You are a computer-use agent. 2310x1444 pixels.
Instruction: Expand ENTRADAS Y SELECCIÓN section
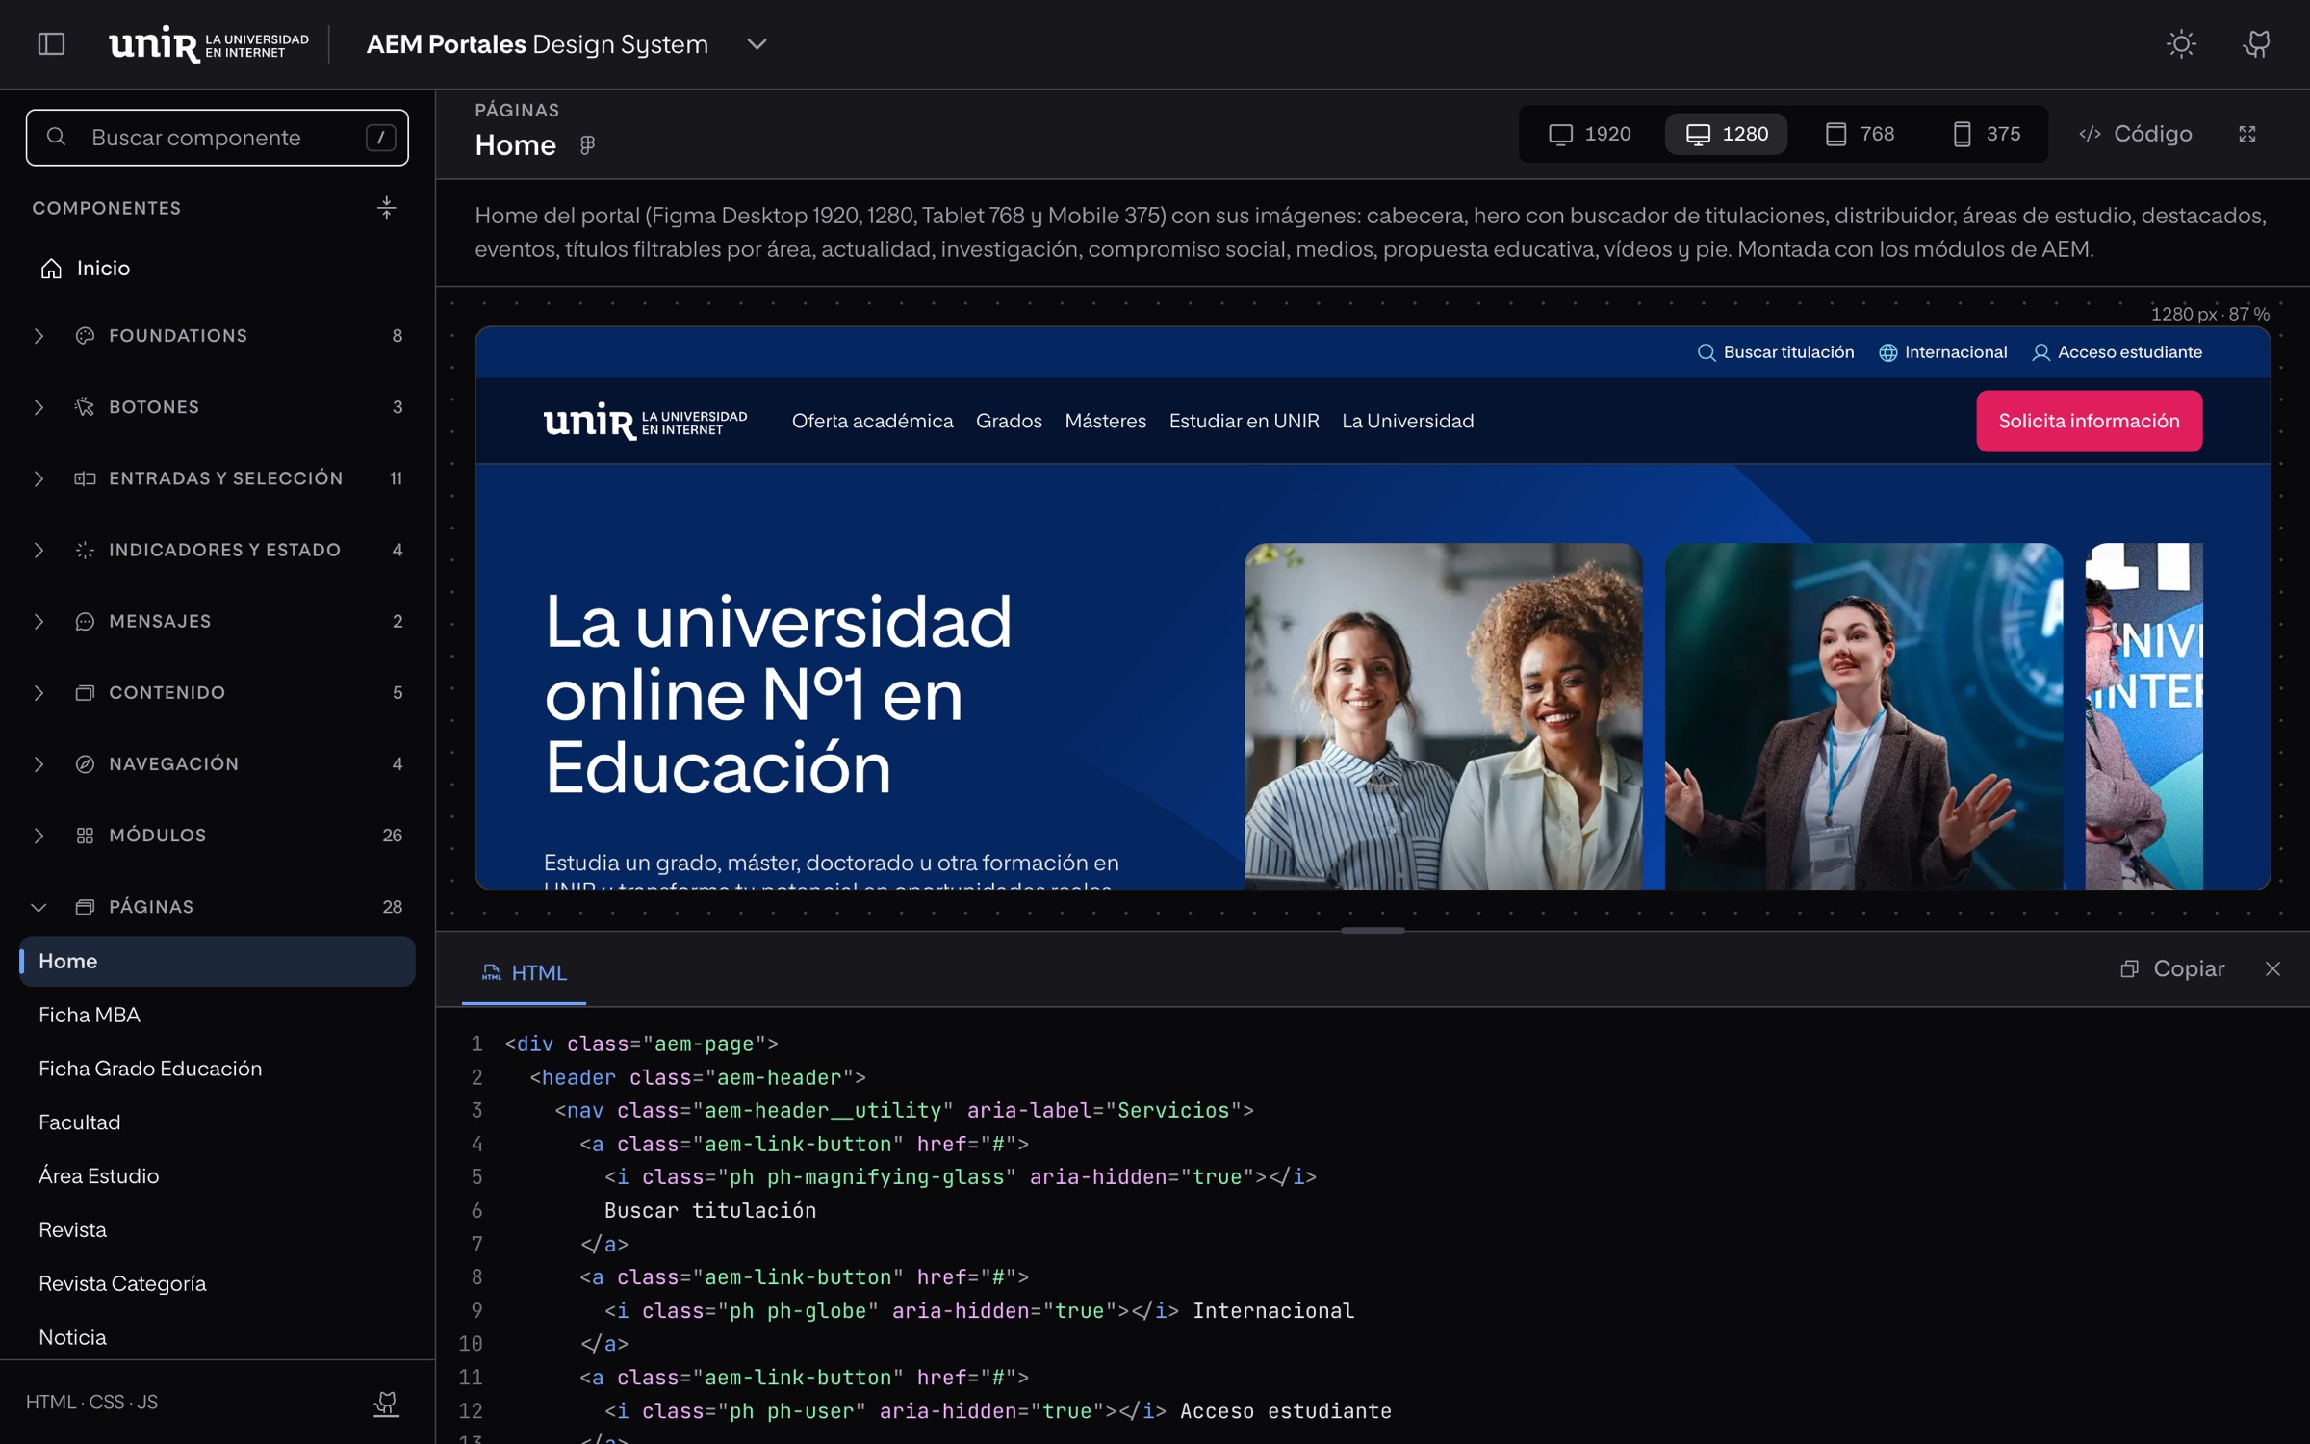[218, 477]
